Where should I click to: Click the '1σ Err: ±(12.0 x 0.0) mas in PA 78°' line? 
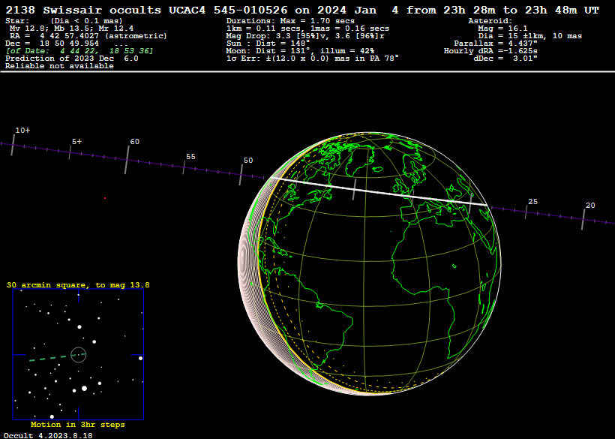point(313,59)
